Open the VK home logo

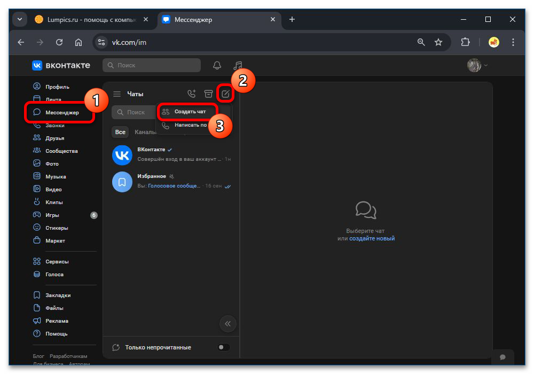[x=61, y=65]
